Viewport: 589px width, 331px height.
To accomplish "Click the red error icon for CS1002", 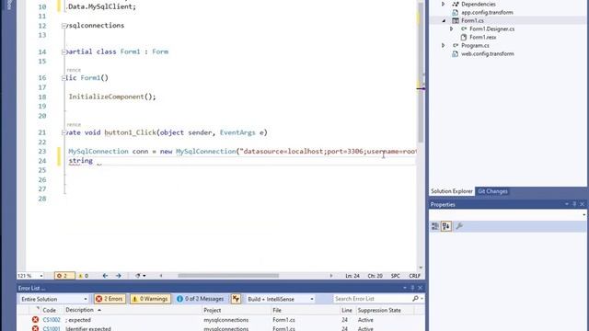I will 35,320.
